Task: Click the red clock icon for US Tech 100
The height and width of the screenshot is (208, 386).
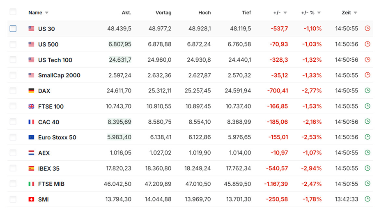Action: pos(368,60)
